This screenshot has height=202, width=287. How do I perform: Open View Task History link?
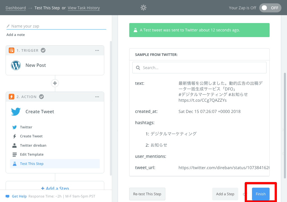(x=84, y=8)
